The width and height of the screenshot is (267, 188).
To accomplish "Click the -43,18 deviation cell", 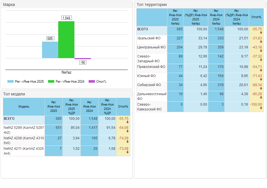I will click(256, 49).
